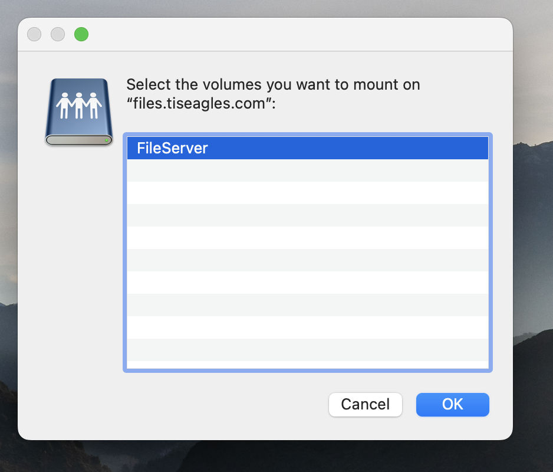Click the "Select the volumes you want to mount on" text
The width and height of the screenshot is (553, 472).
point(273,84)
